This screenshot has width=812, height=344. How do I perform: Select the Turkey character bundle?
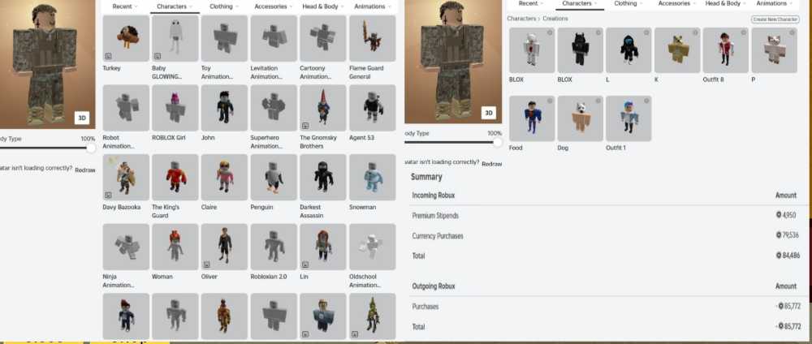(x=126, y=38)
